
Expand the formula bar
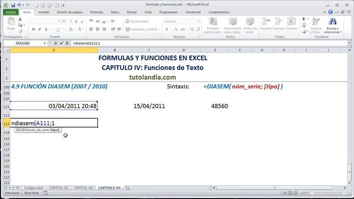(x=349, y=43)
